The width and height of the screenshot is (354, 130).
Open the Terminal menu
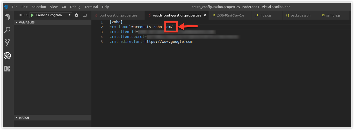(x=91, y=7)
